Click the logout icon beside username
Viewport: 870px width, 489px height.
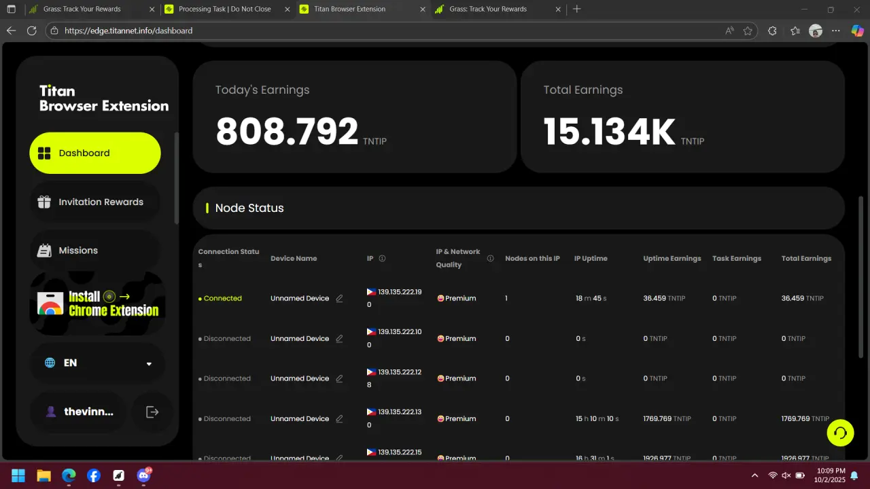(152, 412)
